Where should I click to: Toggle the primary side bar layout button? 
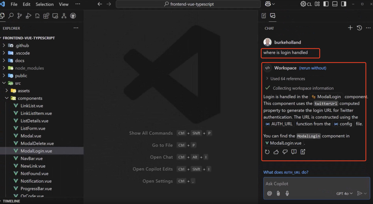[326, 4]
